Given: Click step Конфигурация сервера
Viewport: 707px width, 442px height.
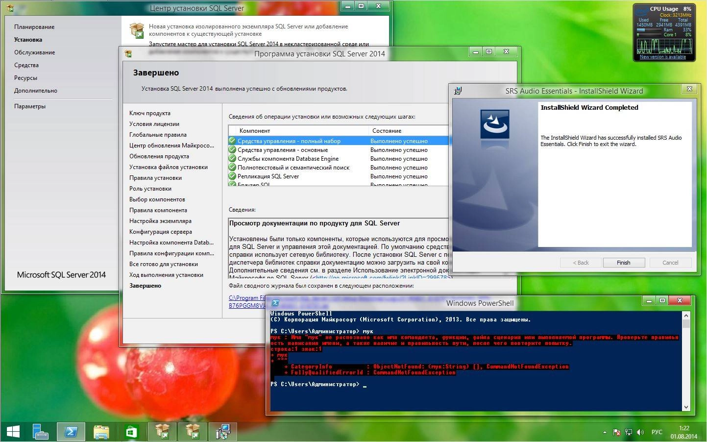Looking at the screenshot, I should 161,232.
